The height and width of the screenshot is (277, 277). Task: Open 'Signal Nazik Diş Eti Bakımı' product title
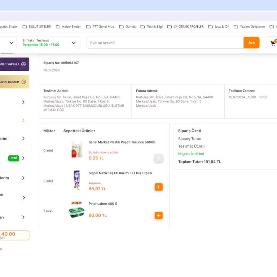coord(120,173)
